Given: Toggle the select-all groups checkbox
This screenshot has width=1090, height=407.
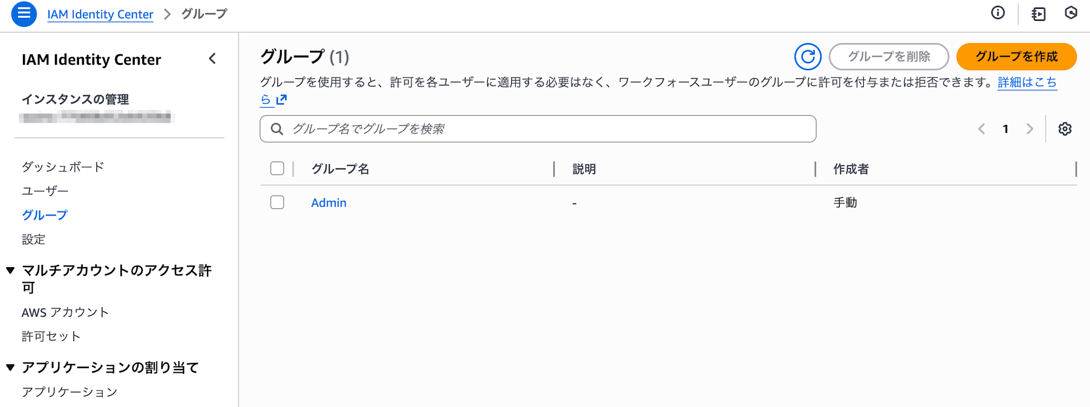Looking at the screenshot, I should tap(277, 169).
